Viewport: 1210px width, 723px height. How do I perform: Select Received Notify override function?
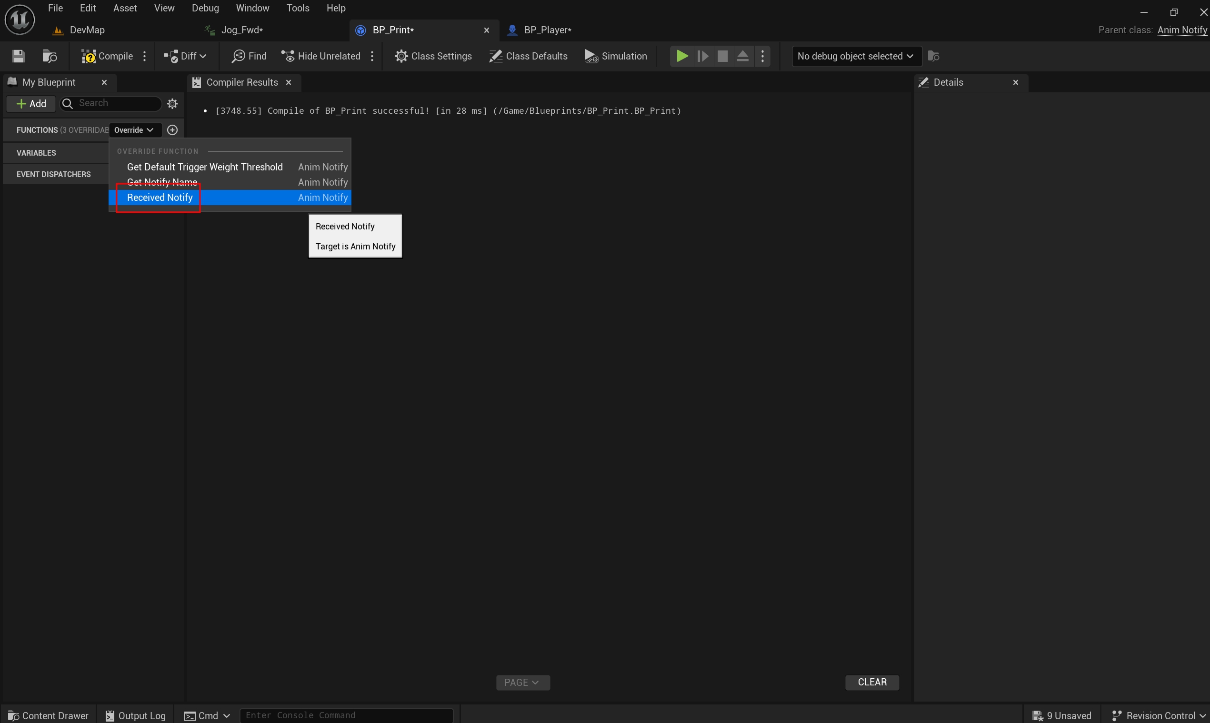tap(160, 198)
